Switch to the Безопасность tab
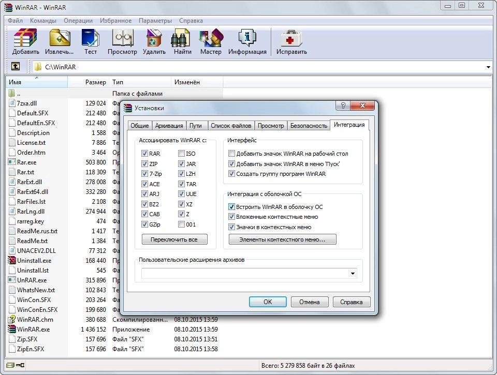This screenshot has height=375, width=497. [309, 126]
